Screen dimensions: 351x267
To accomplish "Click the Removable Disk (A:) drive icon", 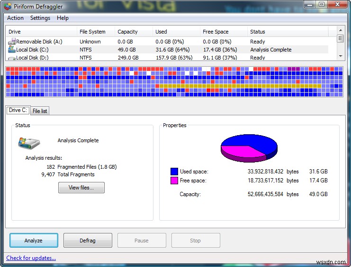I will pos(12,42).
